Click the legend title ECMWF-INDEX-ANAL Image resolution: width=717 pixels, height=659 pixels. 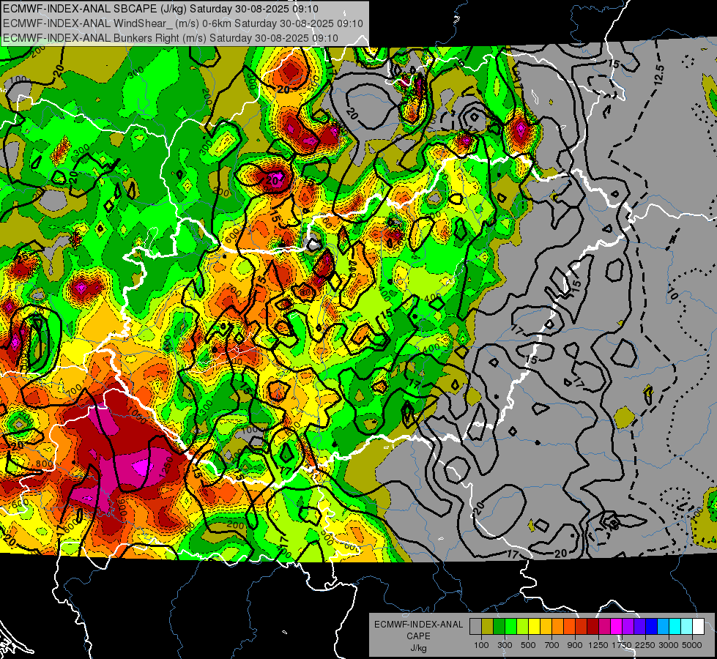pyautogui.click(x=418, y=625)
